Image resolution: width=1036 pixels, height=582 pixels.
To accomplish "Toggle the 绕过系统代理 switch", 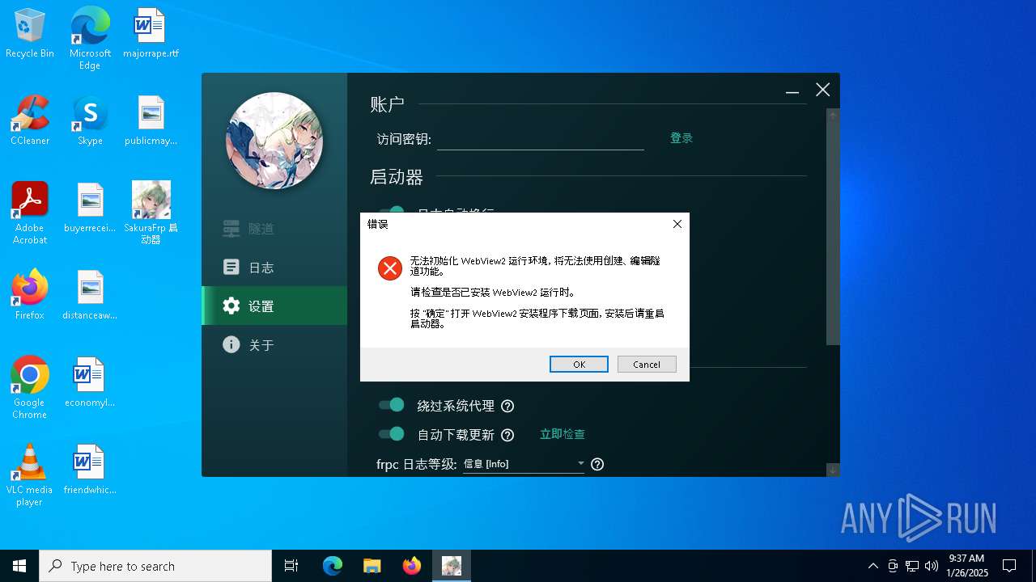I will [x=392, y=405].
